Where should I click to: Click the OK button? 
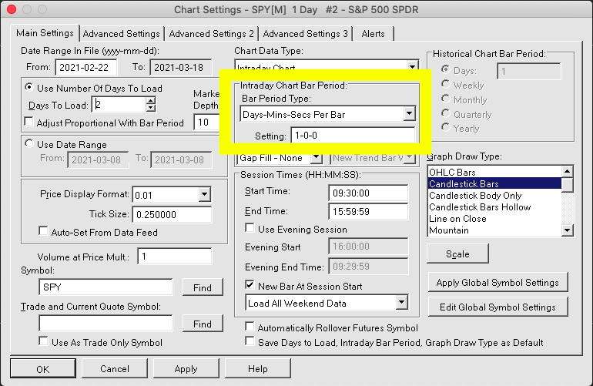pos(42,368)
